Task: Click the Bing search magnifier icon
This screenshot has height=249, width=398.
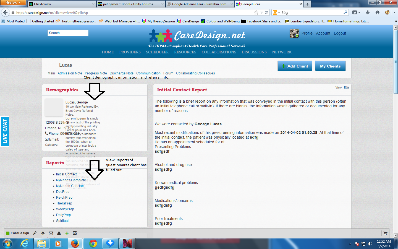Action: [x=345, y=12]
